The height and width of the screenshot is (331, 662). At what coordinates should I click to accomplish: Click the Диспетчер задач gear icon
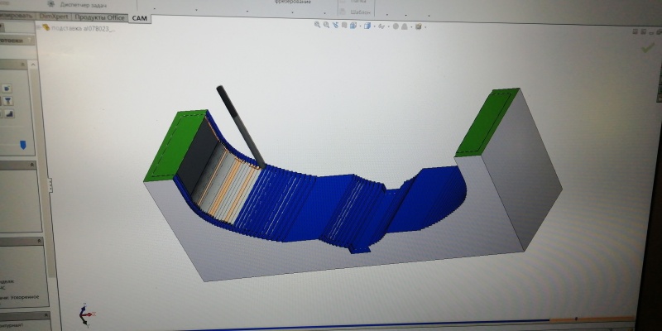point(50,4)
